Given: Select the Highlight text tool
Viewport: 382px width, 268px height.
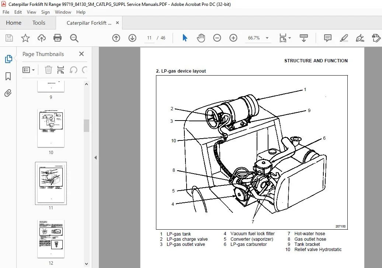Looking at the screenshot, I should coord(344,38).
